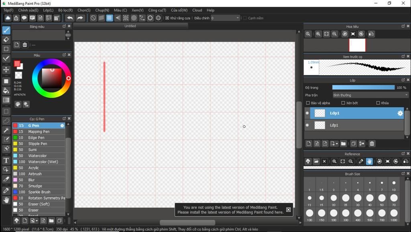Image resolution: width=411 pixels, height=232 pixels.
Task: Open the Lớp(L) menu
Action: [x=48, y=10]
